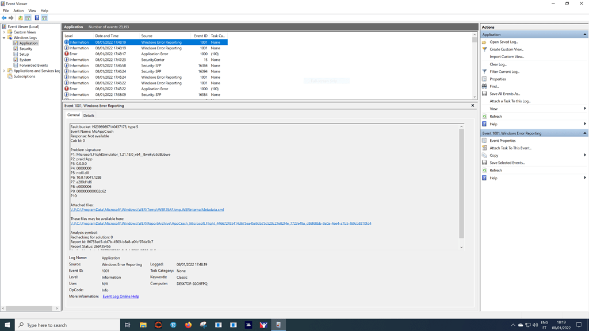The image size is (589, 331).
Task: Close the Event 1001 preview pane
Action: (473, 106)
